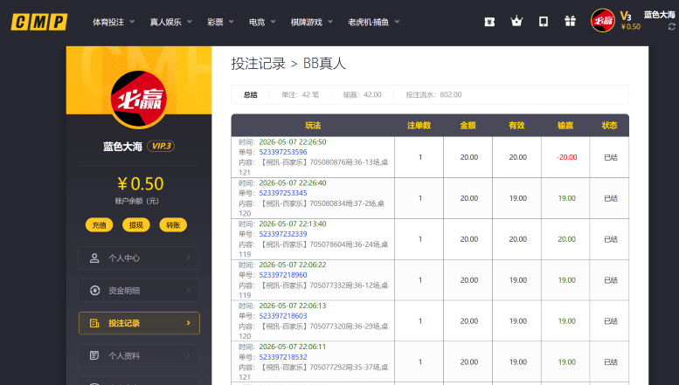The width and height of the screenshot is (679, 385).
Task: Expand the 棋牌游戏 menu
Action: 312,22
